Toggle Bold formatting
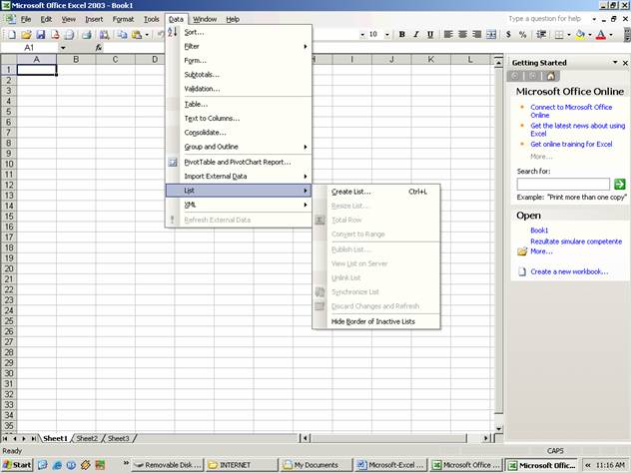 pyautogui.click(x=401, y=35)
